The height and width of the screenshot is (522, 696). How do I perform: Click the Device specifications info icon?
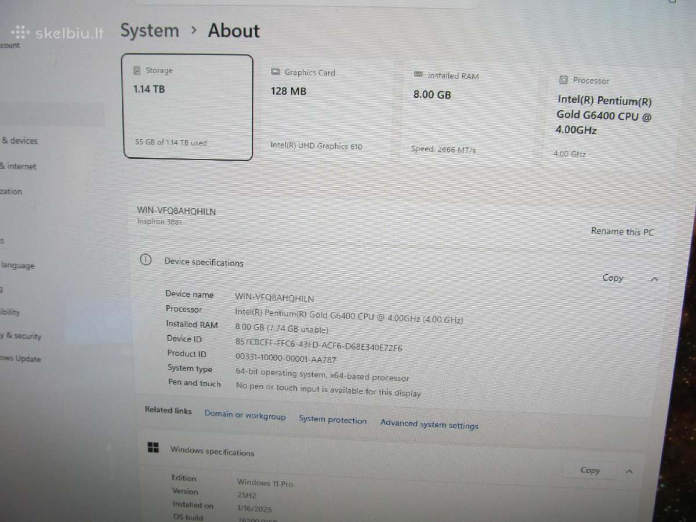click(x=146, y=260)
